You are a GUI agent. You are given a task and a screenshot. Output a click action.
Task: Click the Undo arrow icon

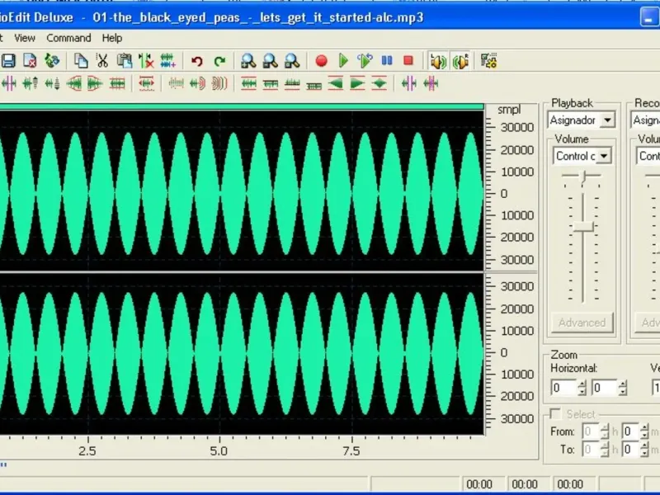tap(196, 60)
